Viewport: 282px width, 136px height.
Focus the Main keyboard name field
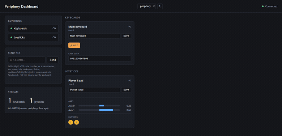coord(94,36)
